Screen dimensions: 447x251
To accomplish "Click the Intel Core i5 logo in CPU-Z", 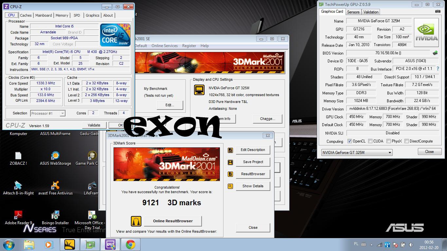I will click(115, 35).
